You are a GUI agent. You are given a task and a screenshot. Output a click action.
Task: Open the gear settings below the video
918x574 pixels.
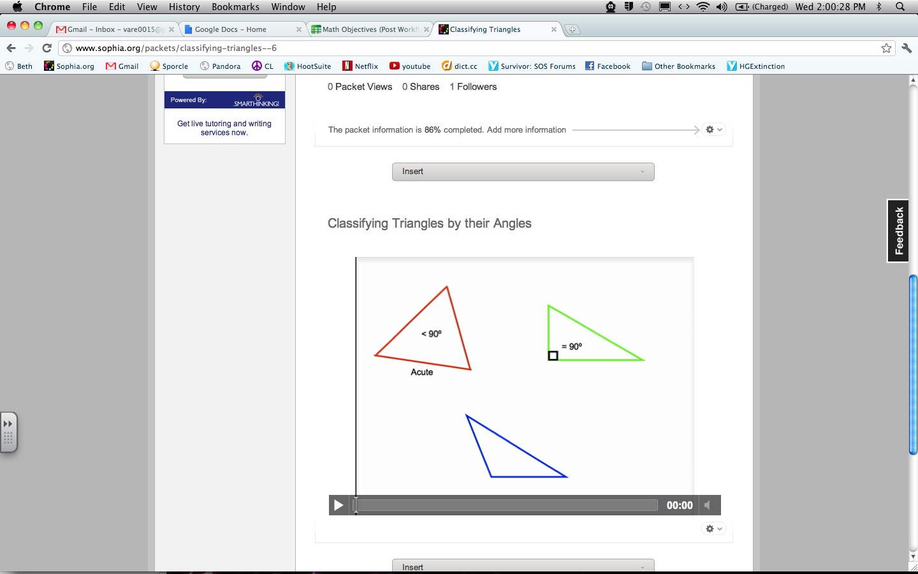(x=713, y=529)
